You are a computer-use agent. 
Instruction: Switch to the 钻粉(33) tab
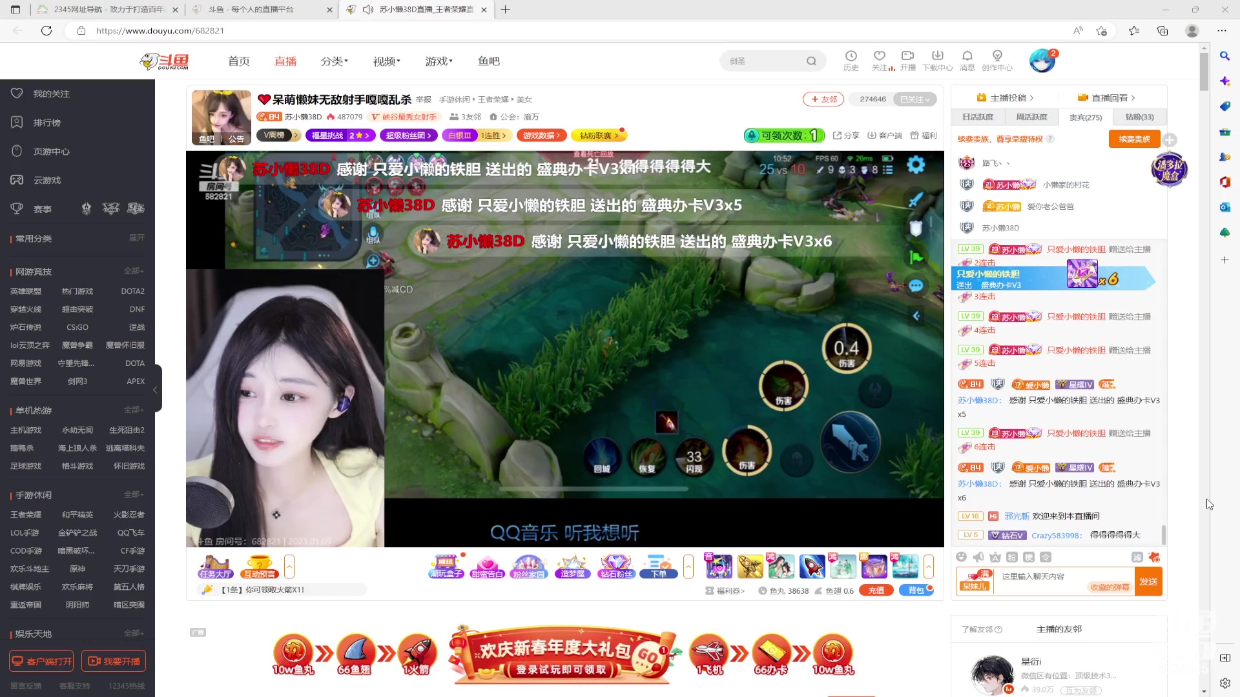[1139, 117]
